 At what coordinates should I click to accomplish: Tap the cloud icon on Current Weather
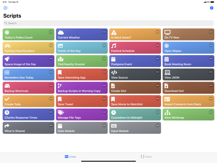pyautogui.click(x=61, y=32)
